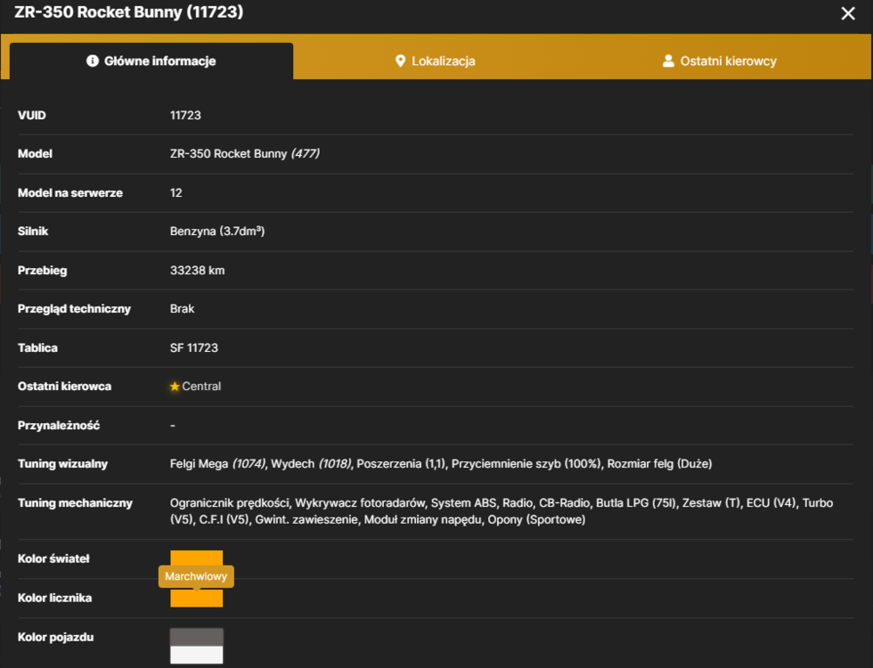The height and width of the screenshot is (668, 873).
Task: Select the VUID value 11723
Action: [185, 115]
